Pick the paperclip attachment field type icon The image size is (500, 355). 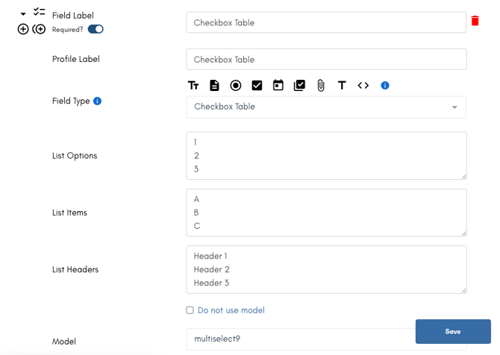pos(321,86)
